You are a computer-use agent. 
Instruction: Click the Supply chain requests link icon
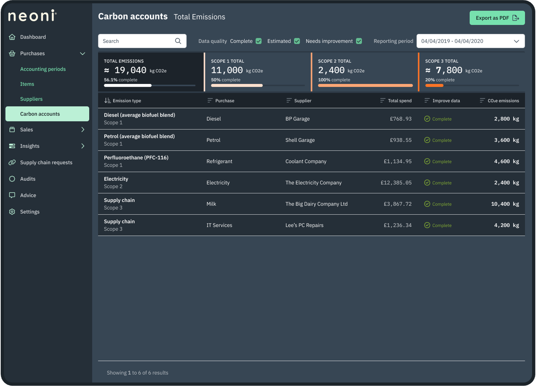[12, 162]
